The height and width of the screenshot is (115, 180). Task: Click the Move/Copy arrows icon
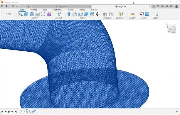(98, 14)
